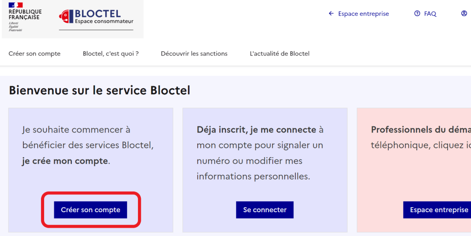Open 'L'actualité de Bloctel' menu item
Screen dimensions: 471x236
coord(280,54)
